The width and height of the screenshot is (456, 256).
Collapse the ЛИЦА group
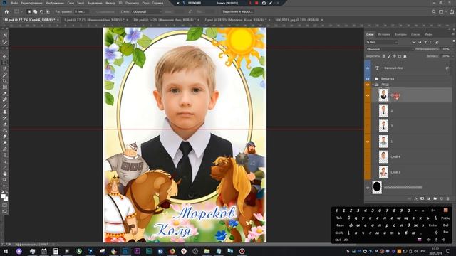(x=373, y=85)
